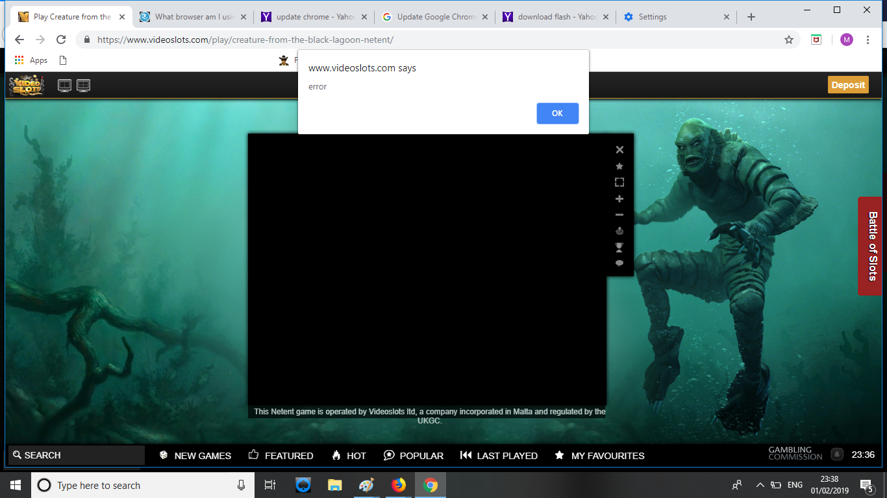Launch Firefox from the taskbar
This screenshot has width=887, height=498.
(x=399, y=485)
